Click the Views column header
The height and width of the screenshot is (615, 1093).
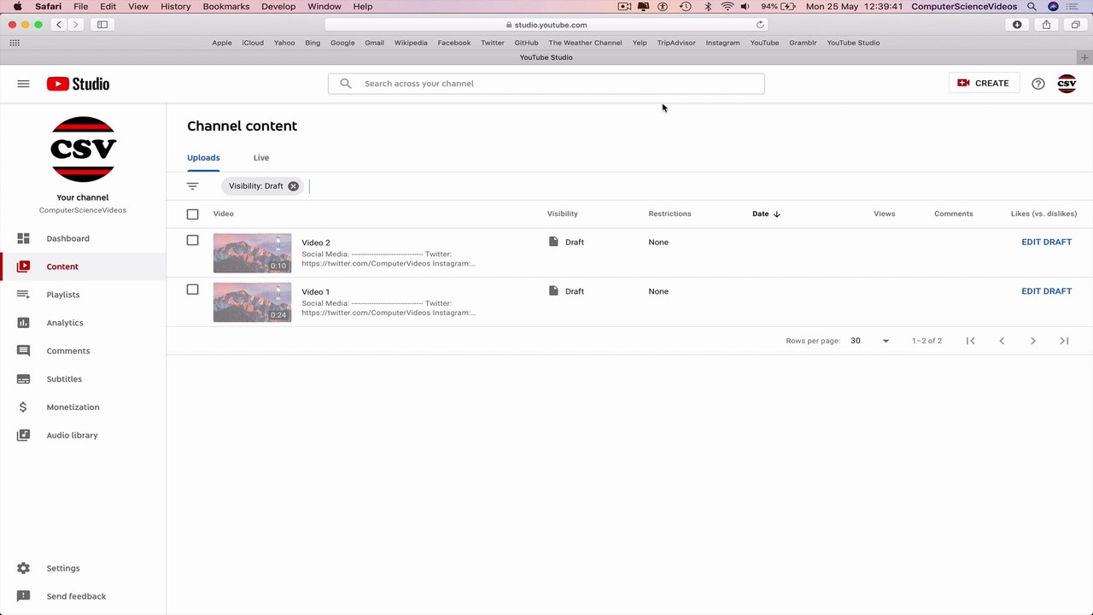[x=885, y=214]
